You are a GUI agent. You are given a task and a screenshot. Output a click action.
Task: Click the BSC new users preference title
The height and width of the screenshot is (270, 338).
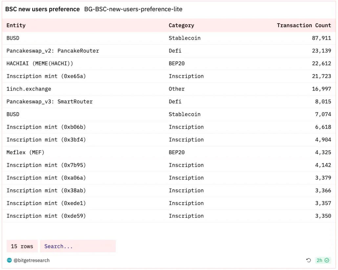[x=42, y=9]
